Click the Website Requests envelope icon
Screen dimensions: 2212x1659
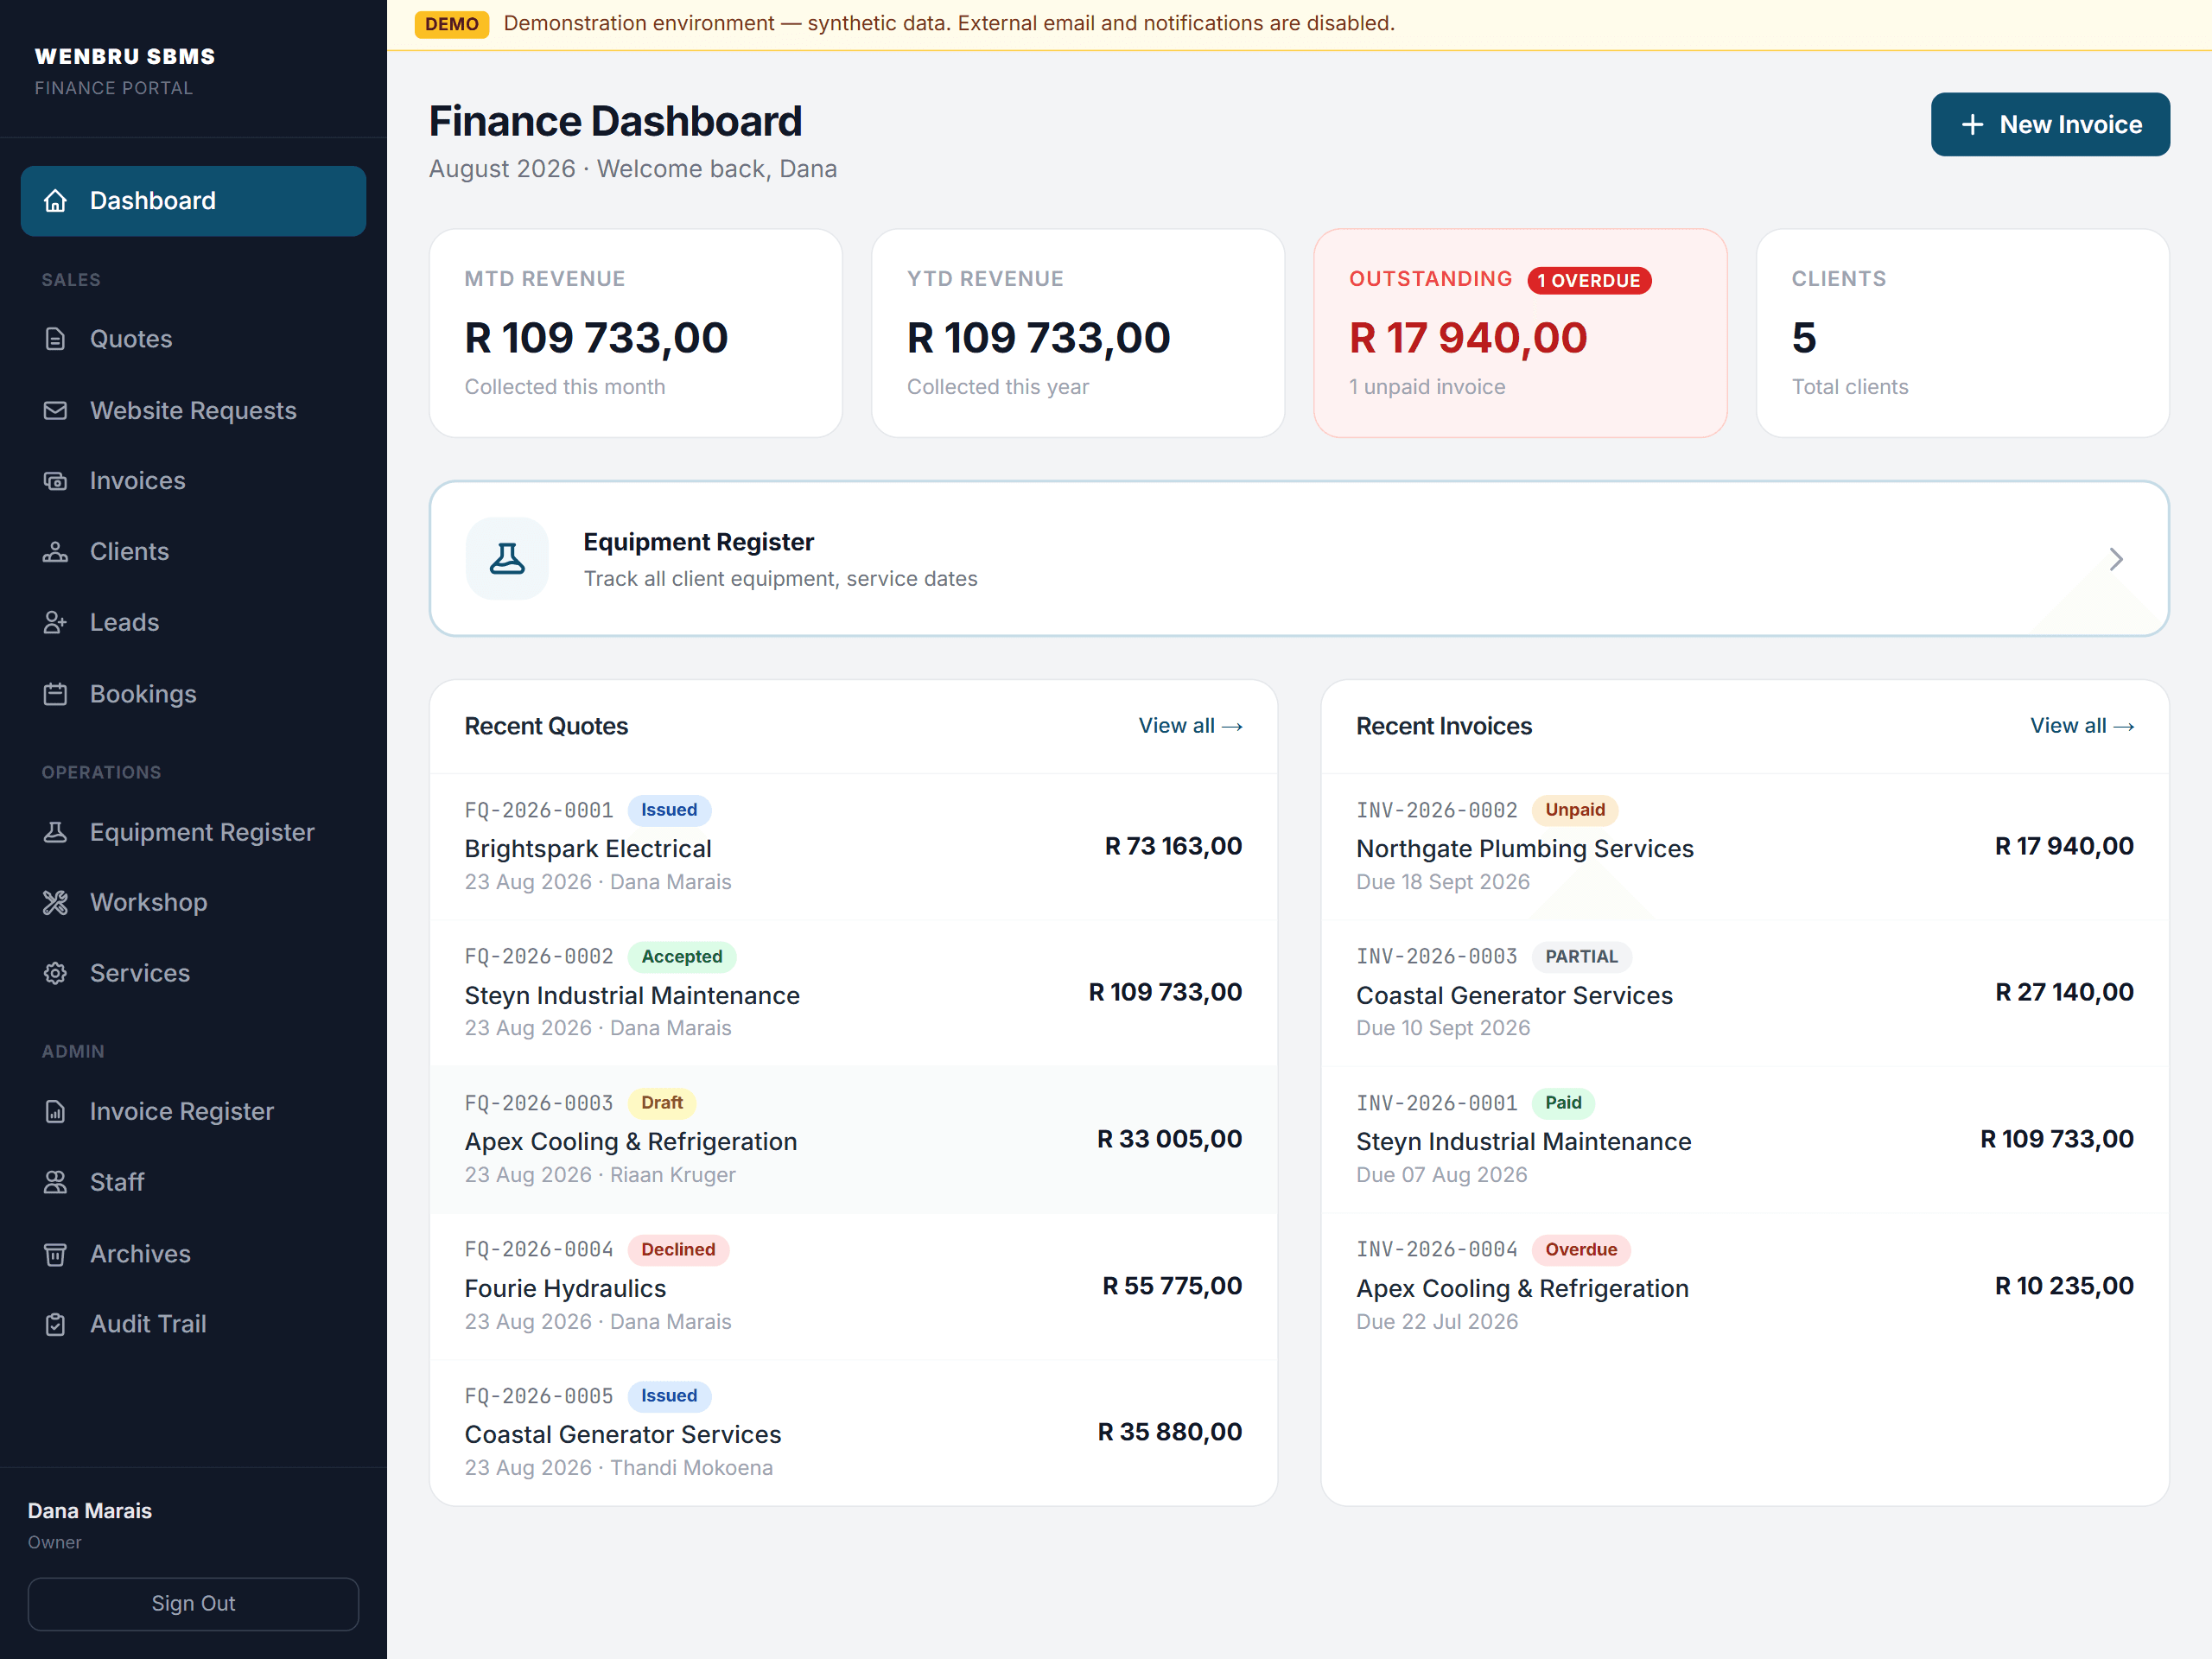pos(55,410)
